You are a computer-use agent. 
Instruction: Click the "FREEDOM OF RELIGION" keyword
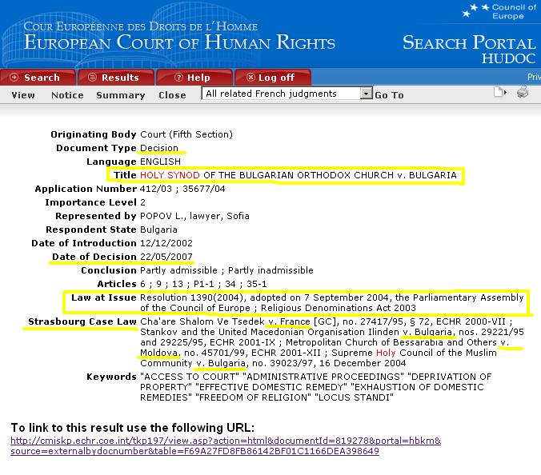click(253, 397)
